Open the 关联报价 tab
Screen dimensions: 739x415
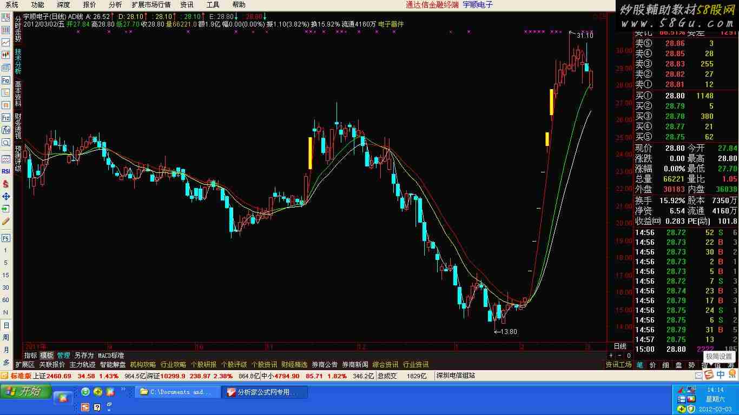click(52, 365)
